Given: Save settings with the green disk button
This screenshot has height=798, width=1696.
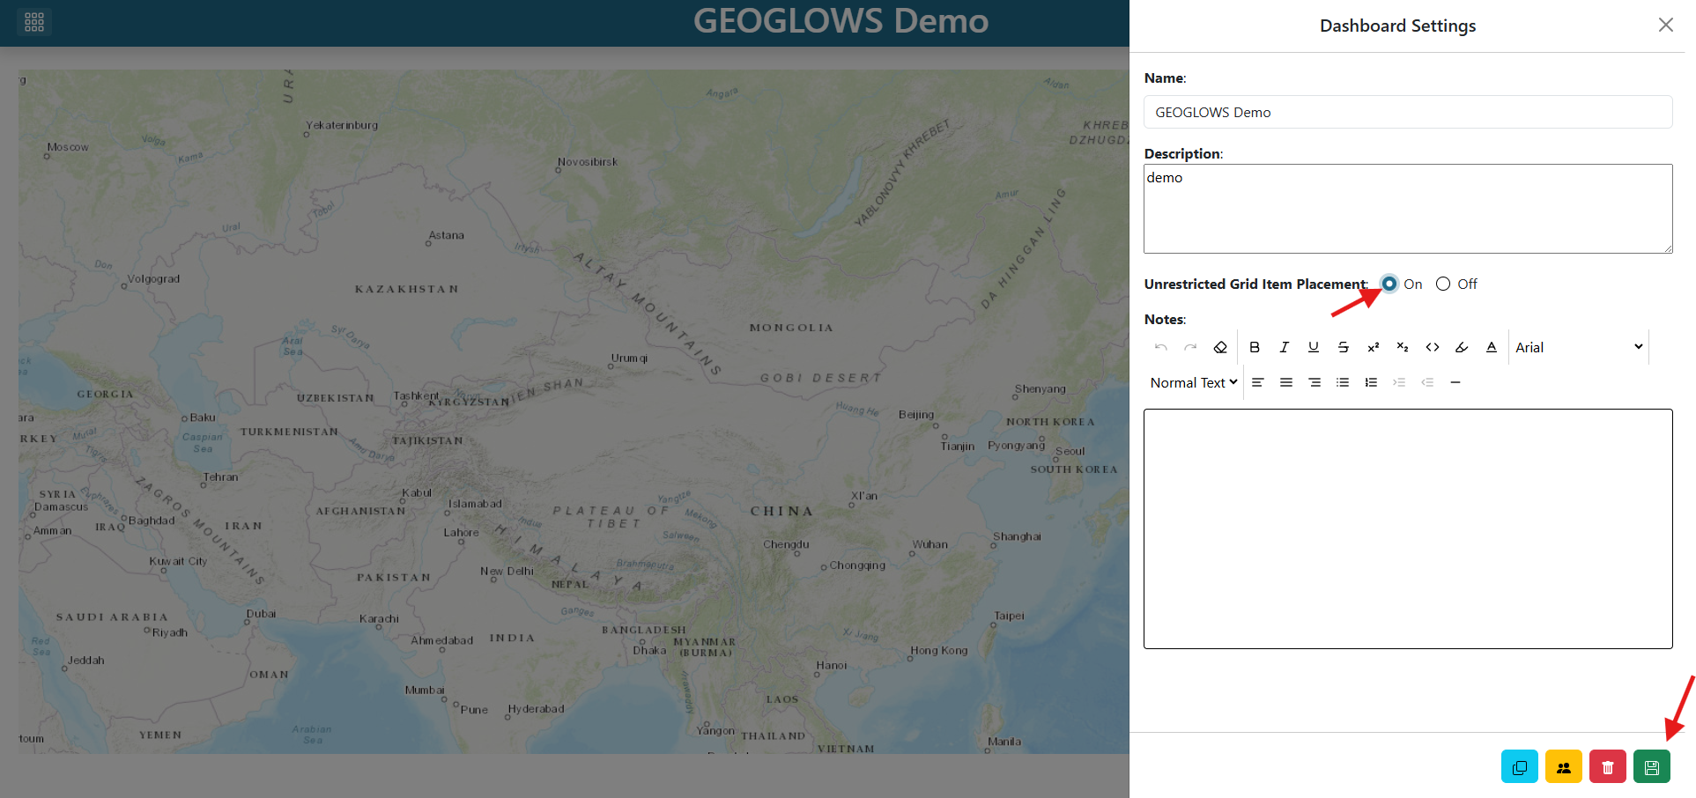Looking at the screenshot, I should (x=1652, y=767).
